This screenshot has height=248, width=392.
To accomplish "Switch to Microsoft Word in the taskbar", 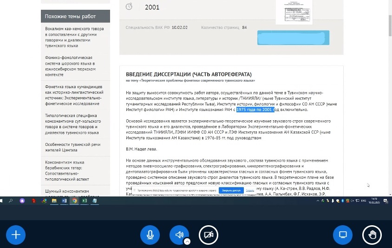I will click(64, 201).
